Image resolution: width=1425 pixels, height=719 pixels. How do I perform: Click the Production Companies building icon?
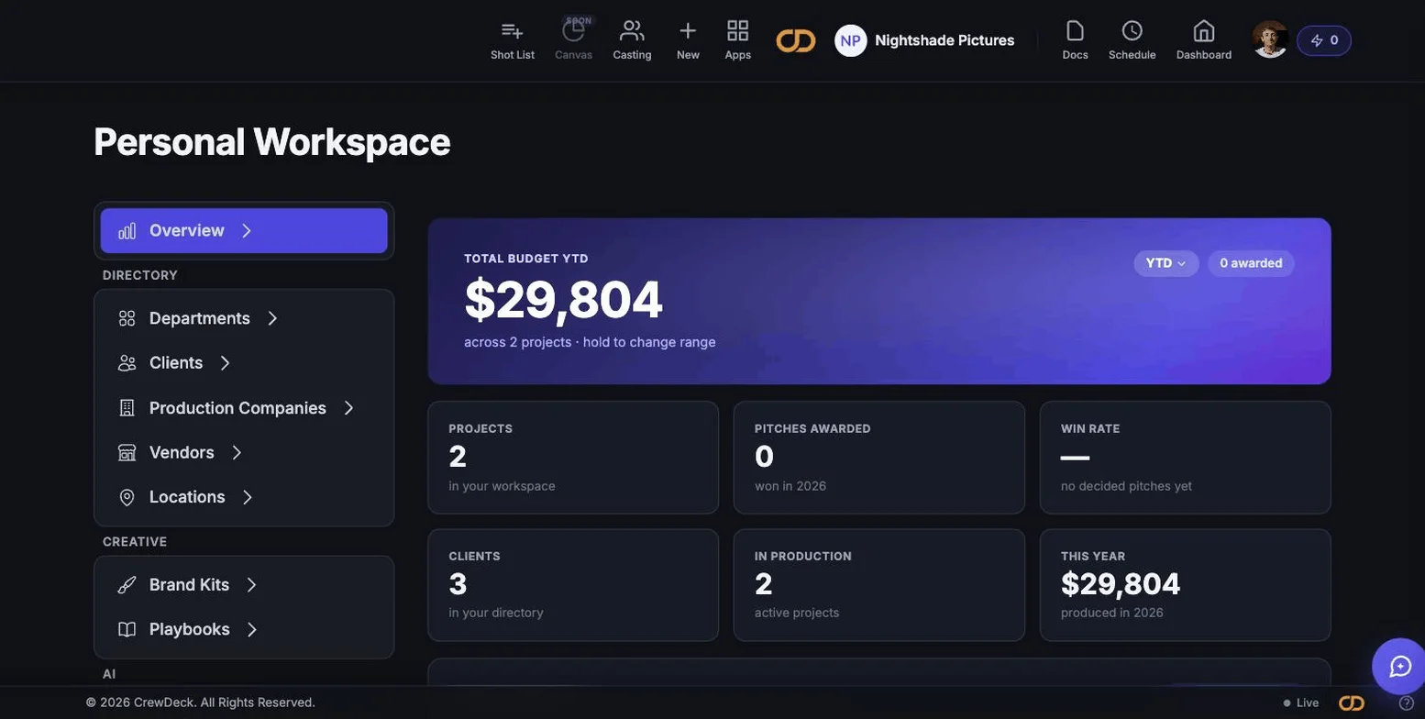pyautogui.click(x=127, y=408)
